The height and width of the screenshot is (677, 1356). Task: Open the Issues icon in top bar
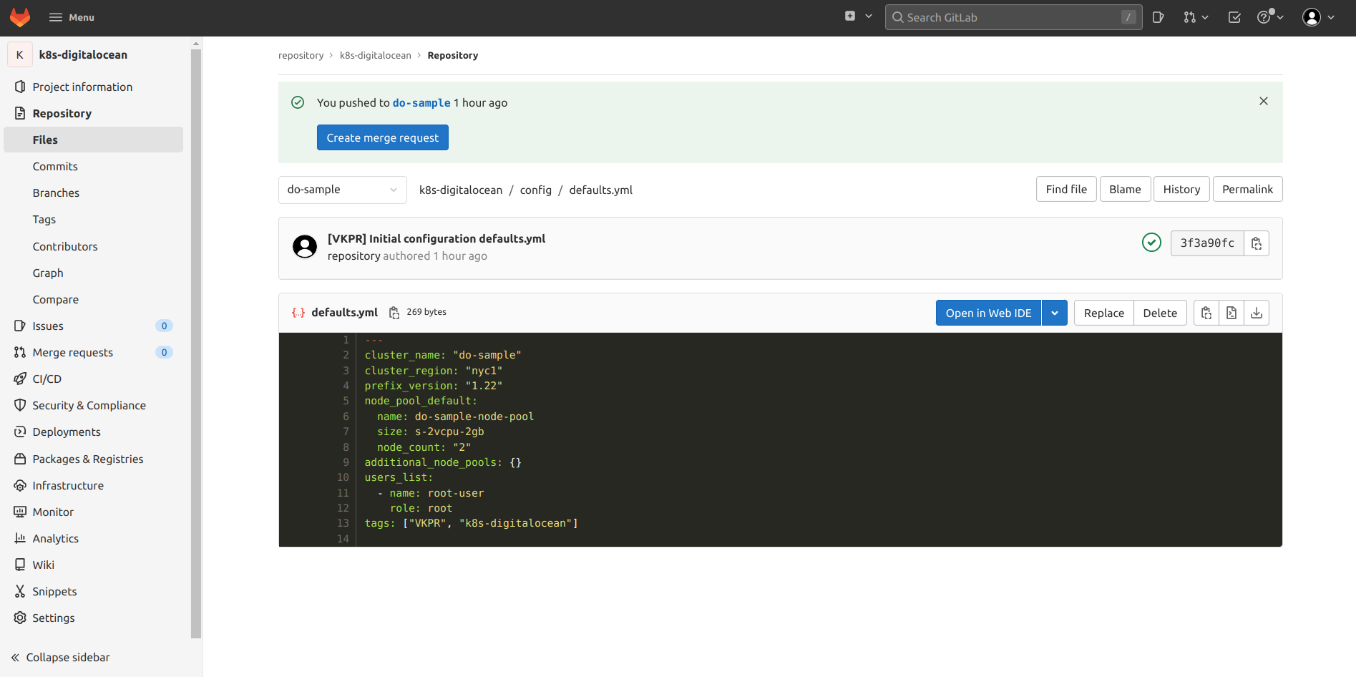1158,17
